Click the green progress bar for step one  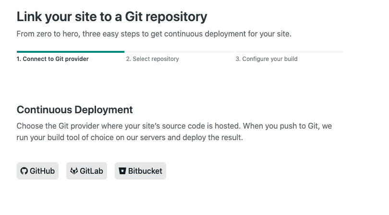tap(71, 52)
